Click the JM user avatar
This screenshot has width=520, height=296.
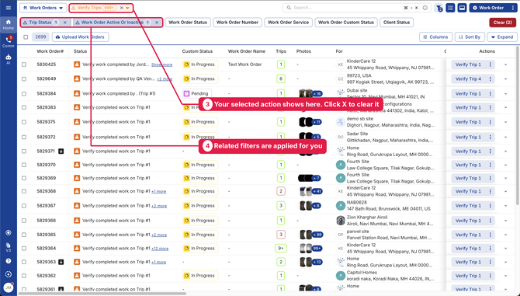[x=9, y=287]
